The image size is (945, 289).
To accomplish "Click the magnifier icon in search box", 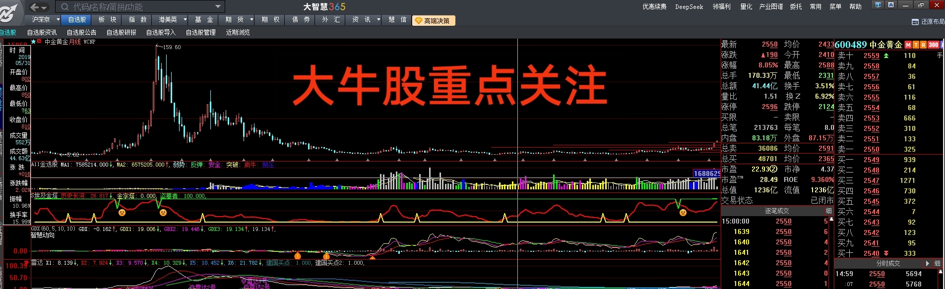I will 64,7.
